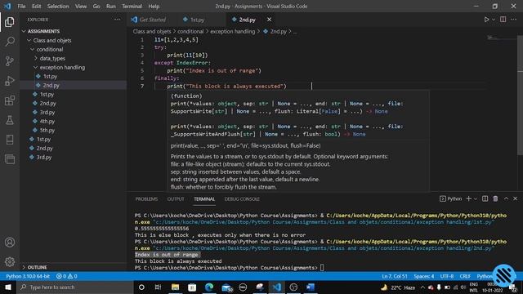Open Task View from the taskbar
Viewport: 523px width, 294px height.
click(x=158, y=287)
